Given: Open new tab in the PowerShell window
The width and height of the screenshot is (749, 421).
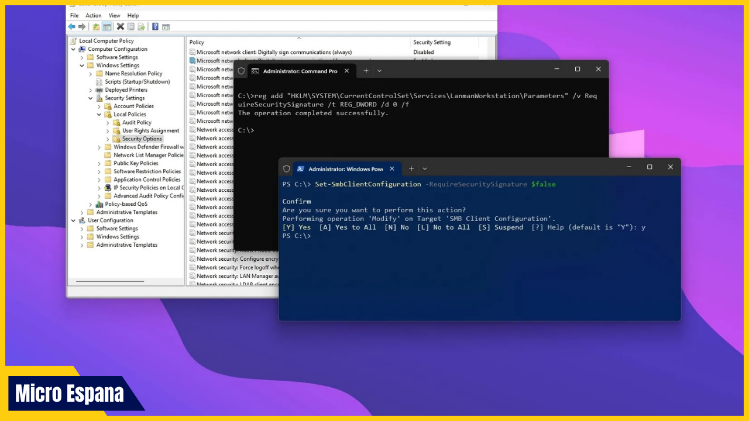Looking at the screenshot, I should click(411, 168).
